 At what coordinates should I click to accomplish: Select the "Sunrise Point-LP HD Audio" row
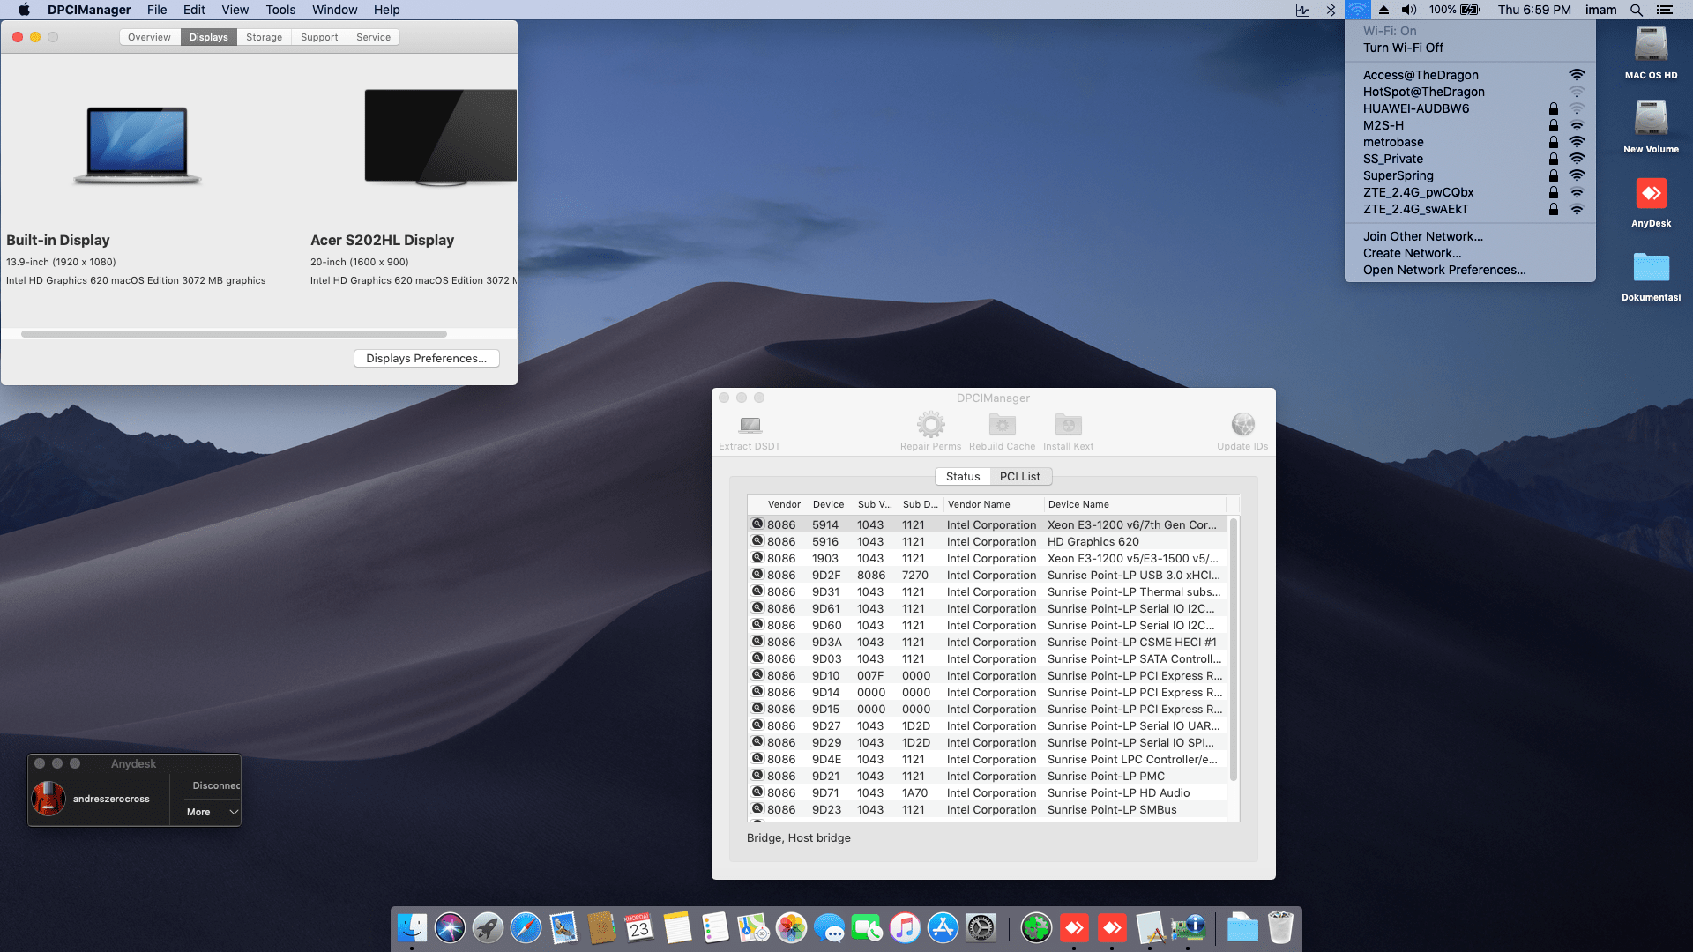[x=987, y=792]
